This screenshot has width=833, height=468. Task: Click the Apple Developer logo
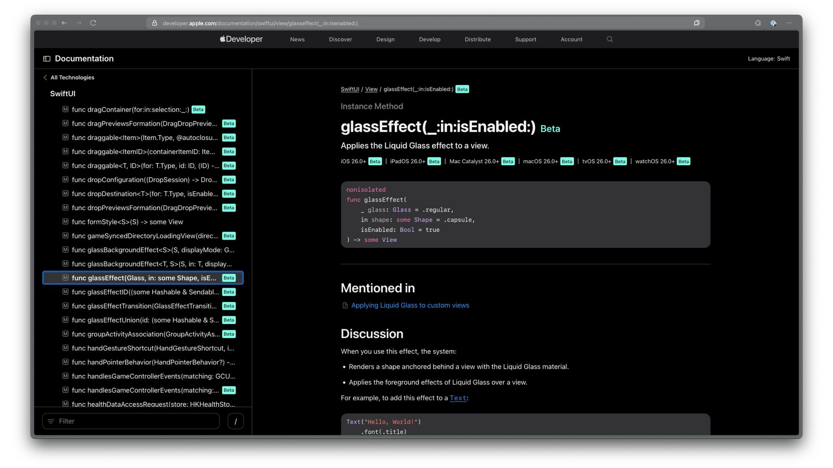tap(241, 39)
